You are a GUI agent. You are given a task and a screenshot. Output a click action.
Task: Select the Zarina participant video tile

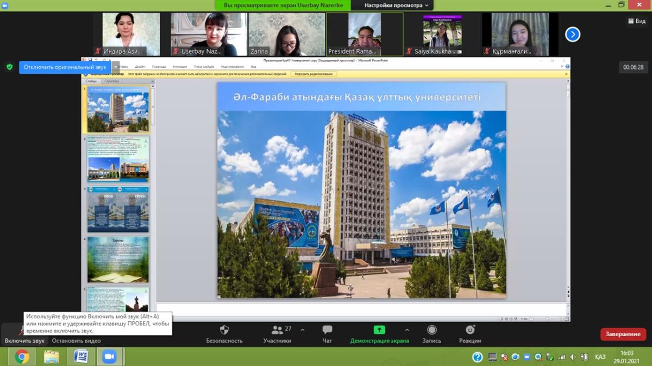pyautogui.click(x=286, y=34)
